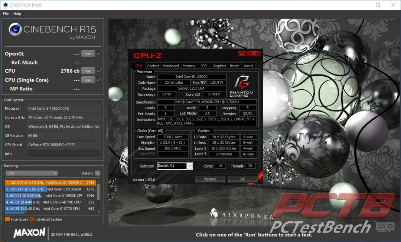Image resolution: width=401 pixels, height=242 pixels.
Task: Click the Phantom Gaming logo in CPU-Z
Action: tap(241, 86)
